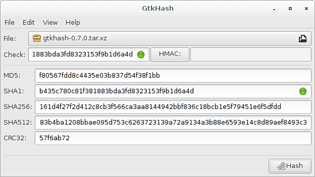Click the SHA256 digest output field

coord(173,107)
